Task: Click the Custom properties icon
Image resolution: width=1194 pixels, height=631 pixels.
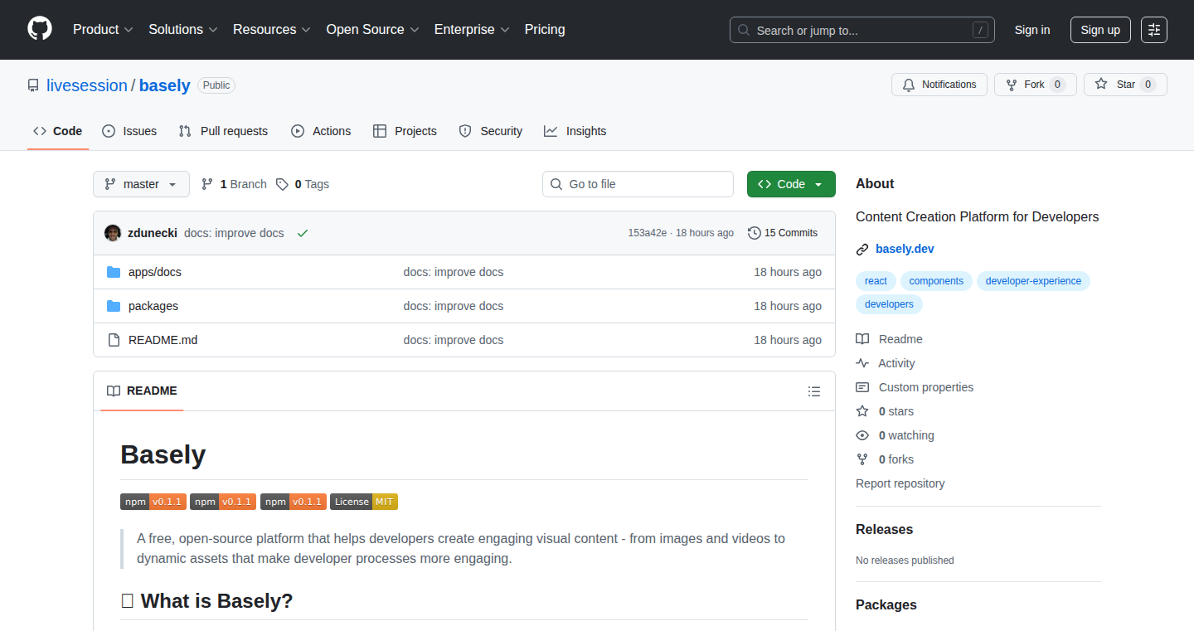Action: click(x=862, y=387)
